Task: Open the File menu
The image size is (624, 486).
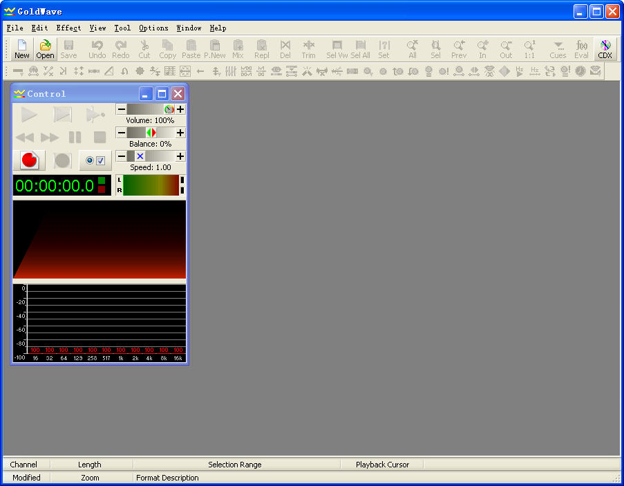Action: [15, 28]
